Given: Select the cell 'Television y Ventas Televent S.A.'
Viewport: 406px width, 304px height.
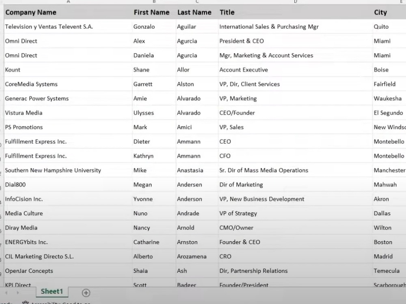Looking at the screenshot, I should pos(68,27).
